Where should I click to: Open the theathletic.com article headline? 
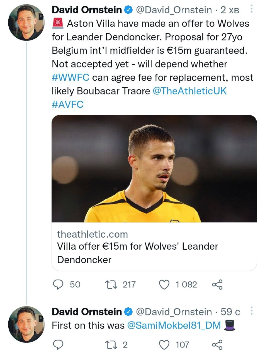click(137, 253)
